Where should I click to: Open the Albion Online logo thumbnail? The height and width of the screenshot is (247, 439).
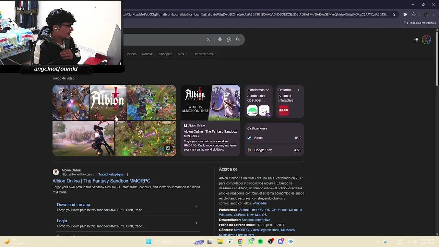(108, 102)
